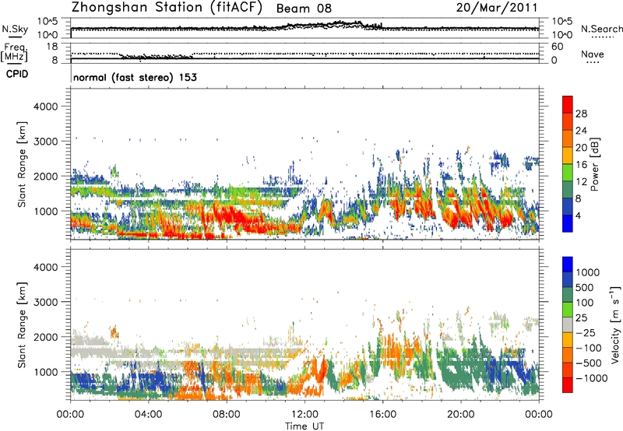Click the '20:00' time tick label

point(461,415)
